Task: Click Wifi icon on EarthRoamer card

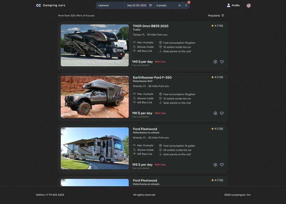Action: [134, 102]
